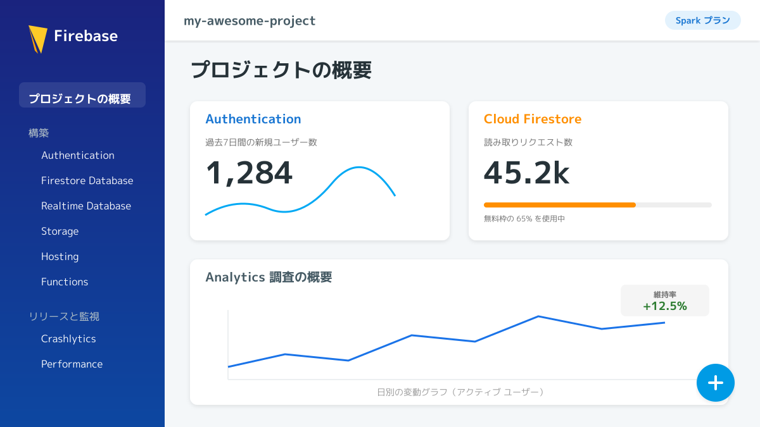Click the Analytics active users line chart
Screen dimensions: 760x427
[446, 342]
